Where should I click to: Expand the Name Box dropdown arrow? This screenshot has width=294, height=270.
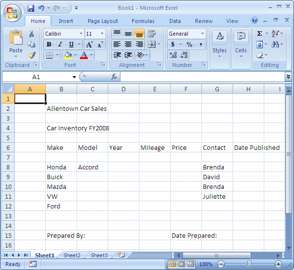point(74,77)
